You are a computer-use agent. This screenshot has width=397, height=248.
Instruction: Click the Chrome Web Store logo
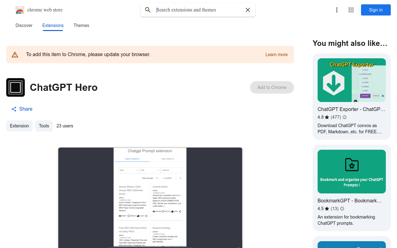20,10
